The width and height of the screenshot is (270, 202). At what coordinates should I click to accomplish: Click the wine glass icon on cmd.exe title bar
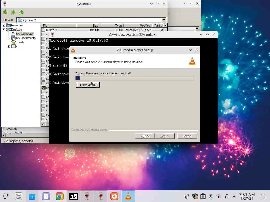52,34
